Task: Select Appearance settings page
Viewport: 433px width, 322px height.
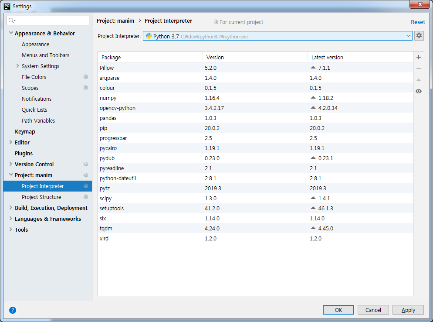Action: [x=35, y=44]
